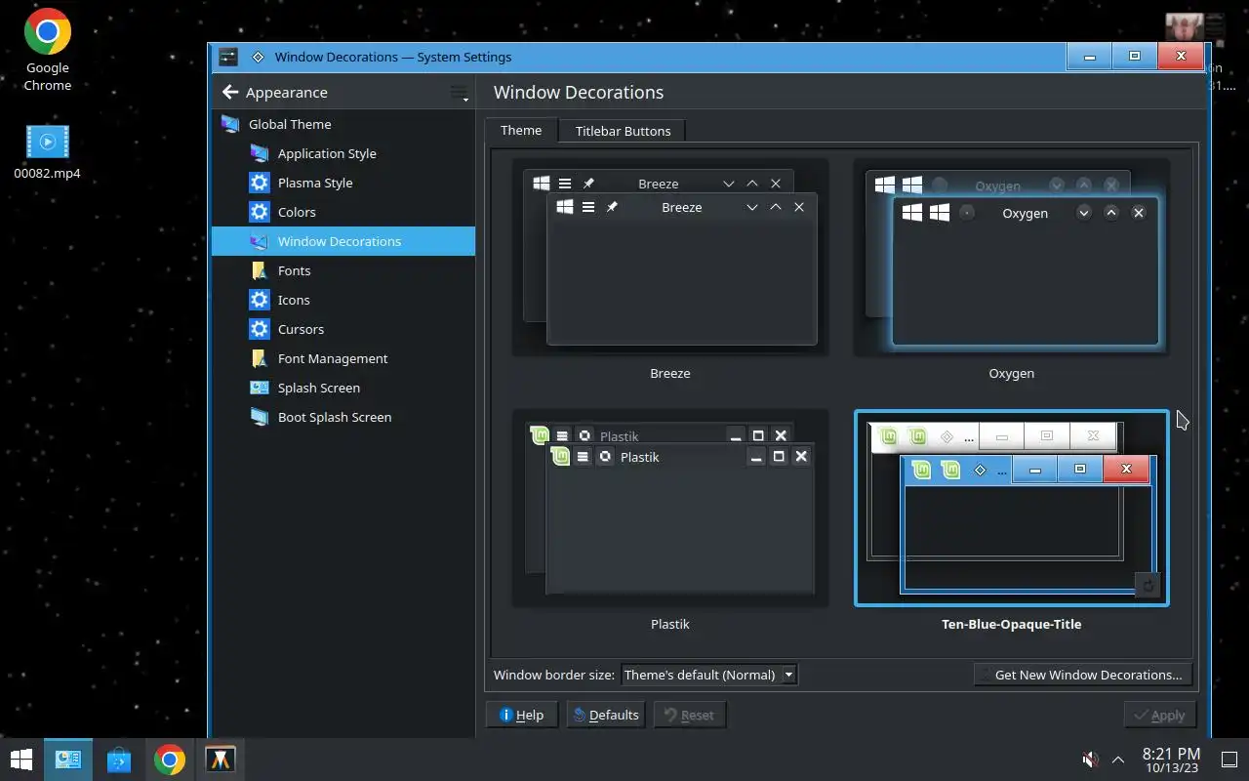Click the titlebar diamond pin icon
Screen dimensions: 1249x781
click(258, 57)
